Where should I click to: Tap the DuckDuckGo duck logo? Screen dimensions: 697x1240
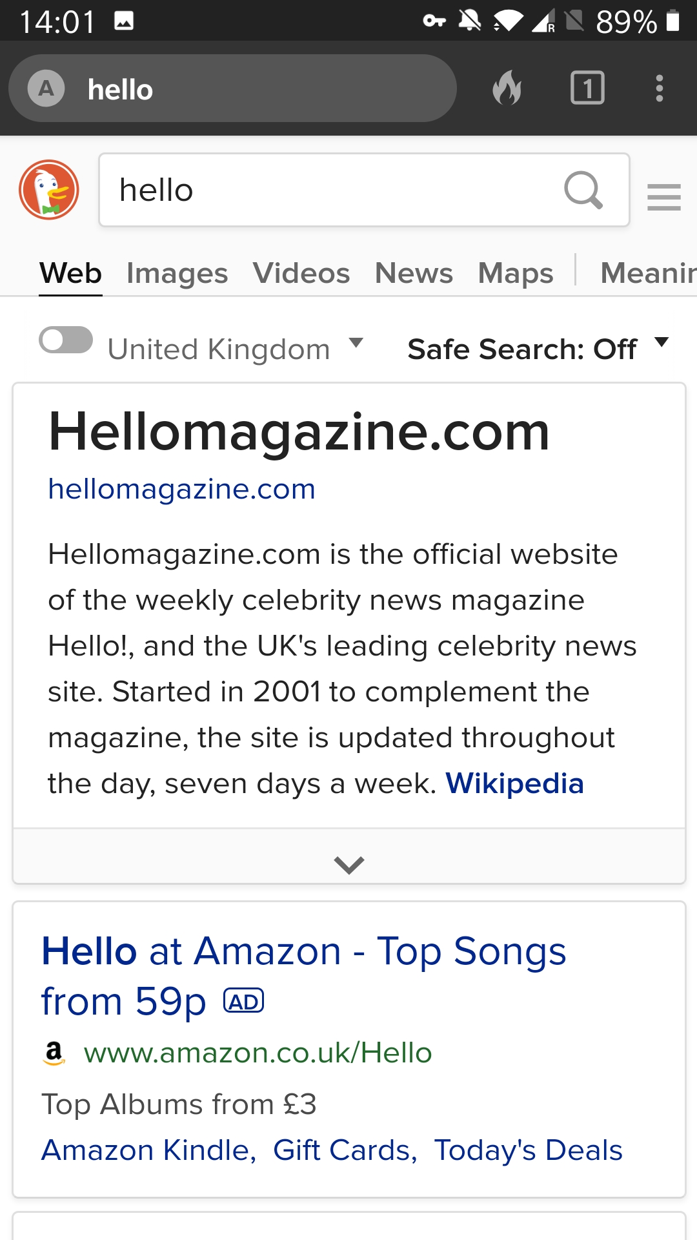49,190
